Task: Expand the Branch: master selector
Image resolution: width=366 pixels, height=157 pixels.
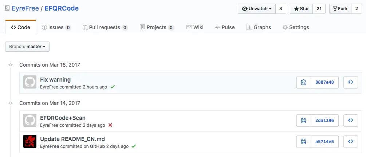Action: point(27,47)
